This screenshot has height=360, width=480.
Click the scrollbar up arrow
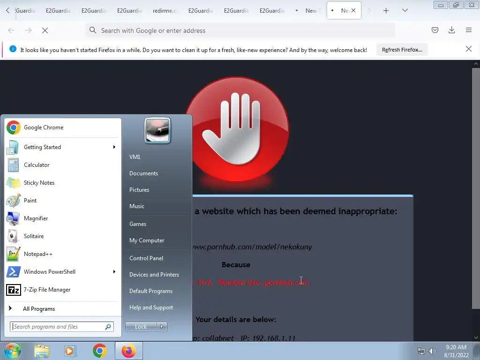476,64
